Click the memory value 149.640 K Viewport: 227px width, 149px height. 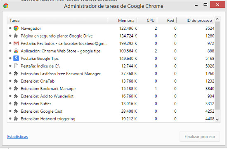128,58
